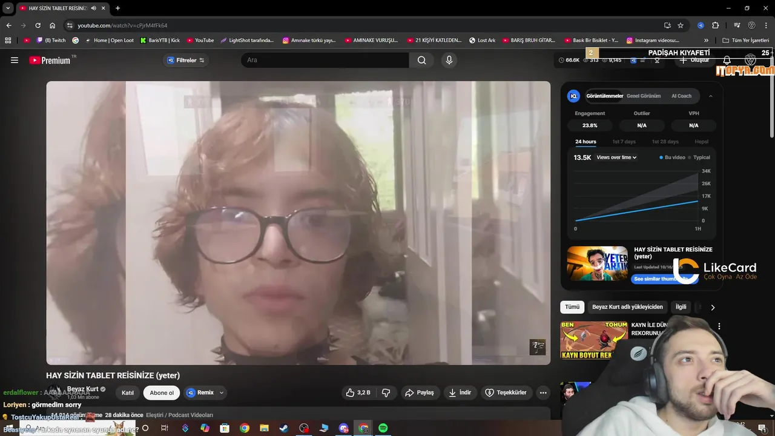Click the vidIQ video thumbnail preview
Screen dimensions: 775x436
[x=597, y=263]
